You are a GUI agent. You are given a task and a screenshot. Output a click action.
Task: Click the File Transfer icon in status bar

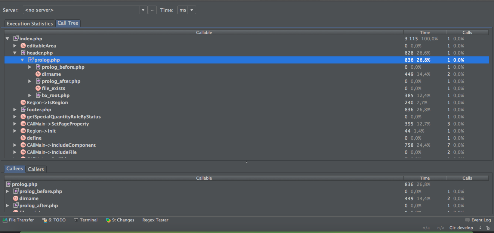[x=5, y=220]
